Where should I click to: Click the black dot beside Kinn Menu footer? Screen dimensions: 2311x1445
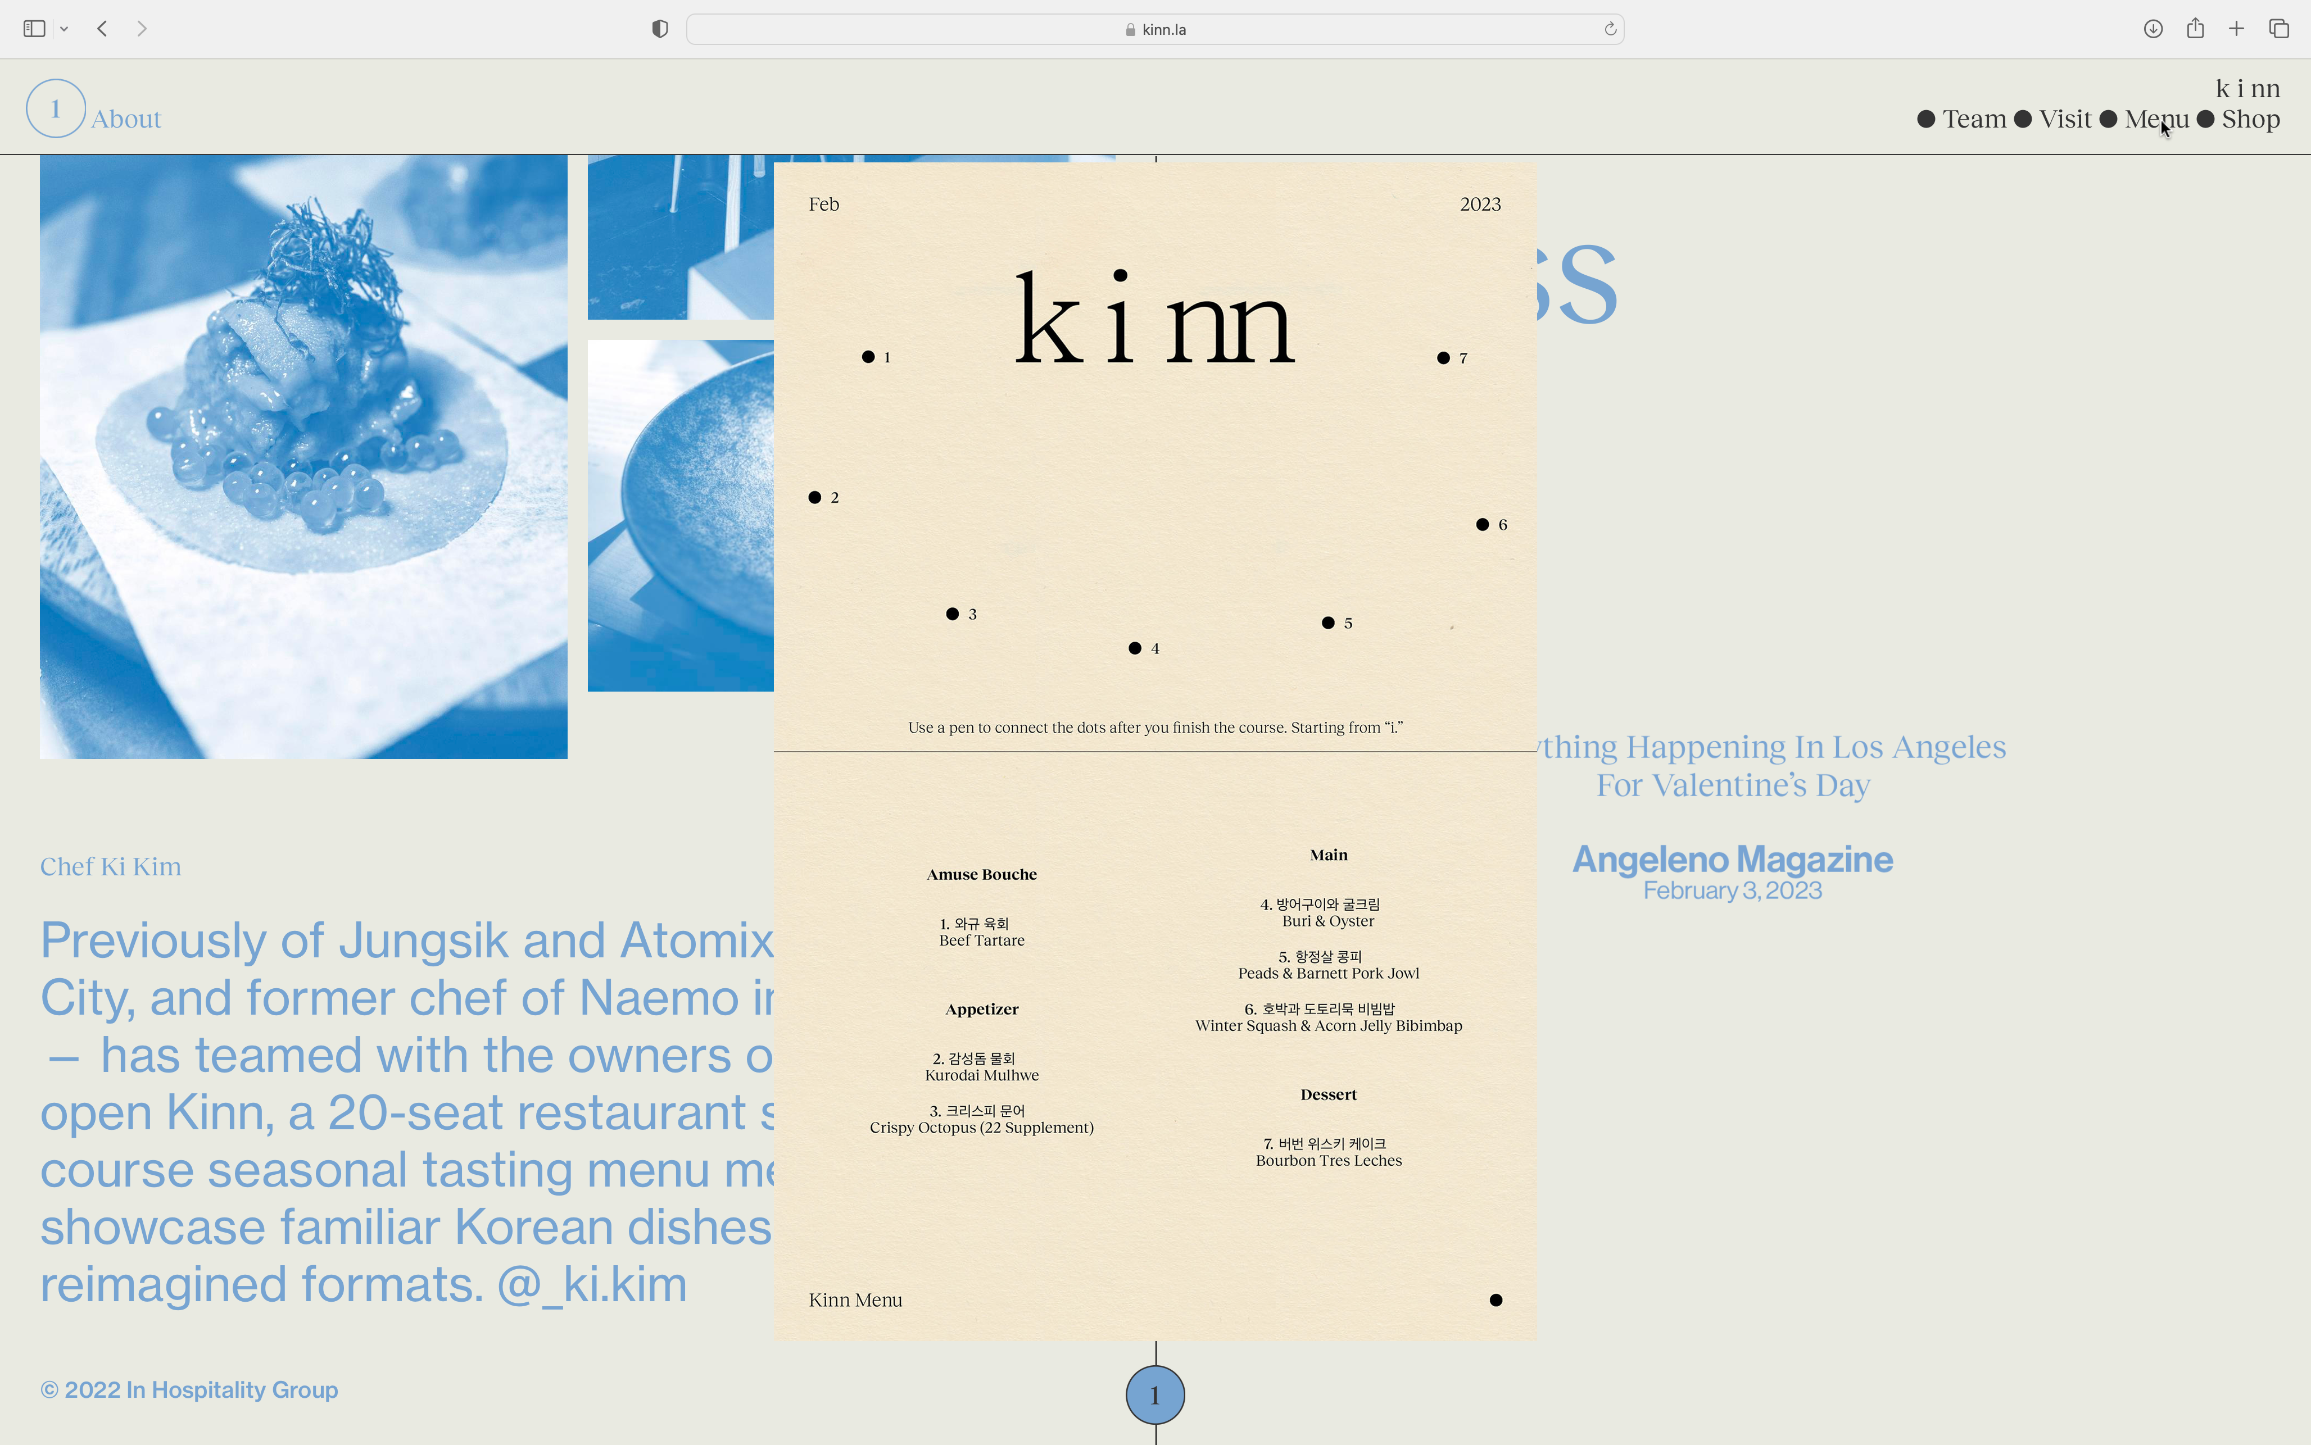click(x=1496, y=1299)
